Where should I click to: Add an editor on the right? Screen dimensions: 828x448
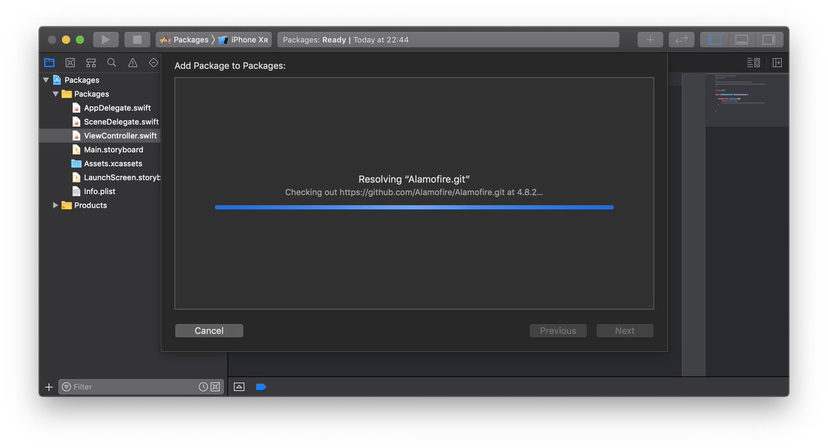pos(777,63)
